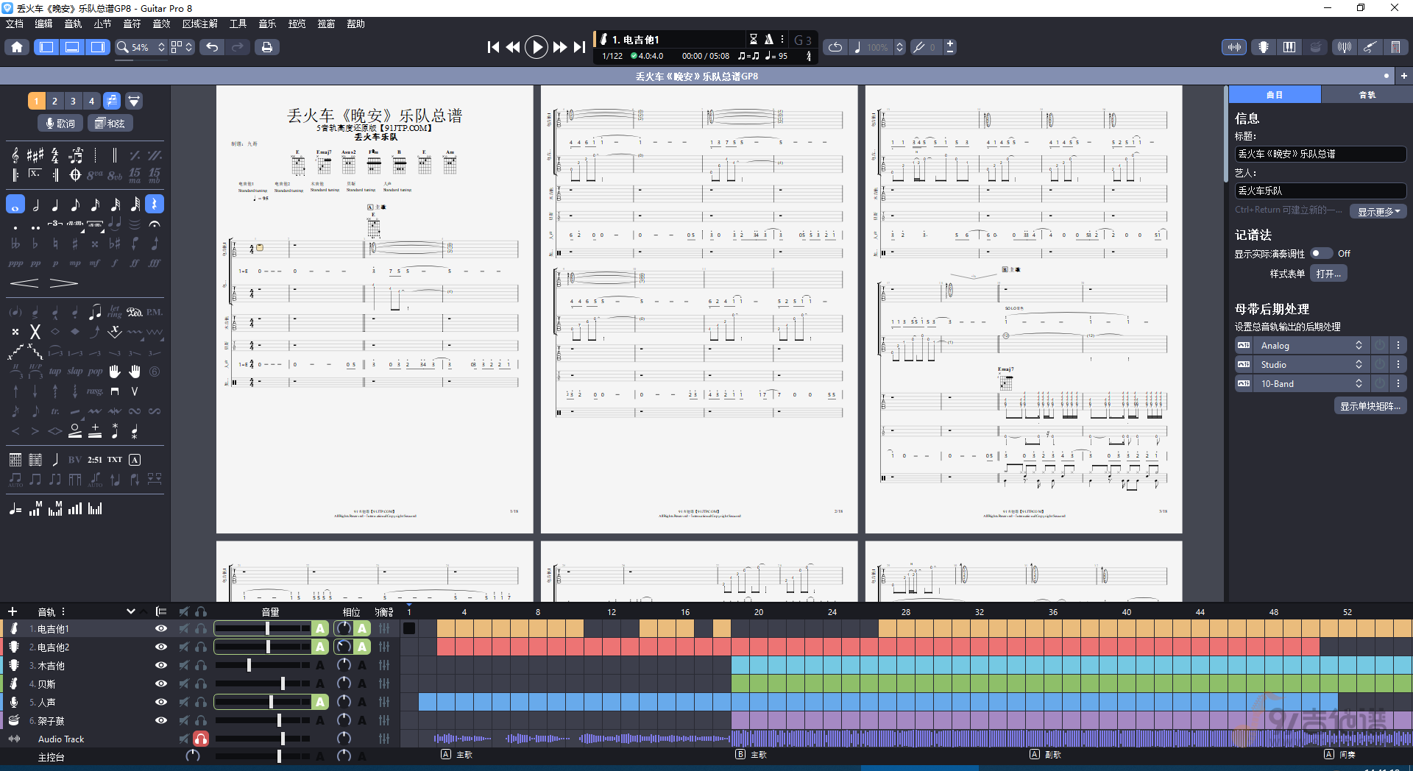The height and width of the screenshot is (771, 1413).
Task: Show the guitar fretboard view
Action: 1264,47
